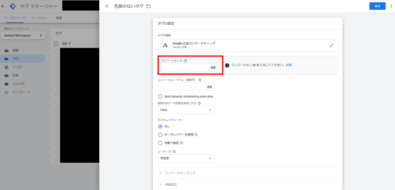Open the False dropdown for data processing
395x190 pixels.
coord(186,110)
